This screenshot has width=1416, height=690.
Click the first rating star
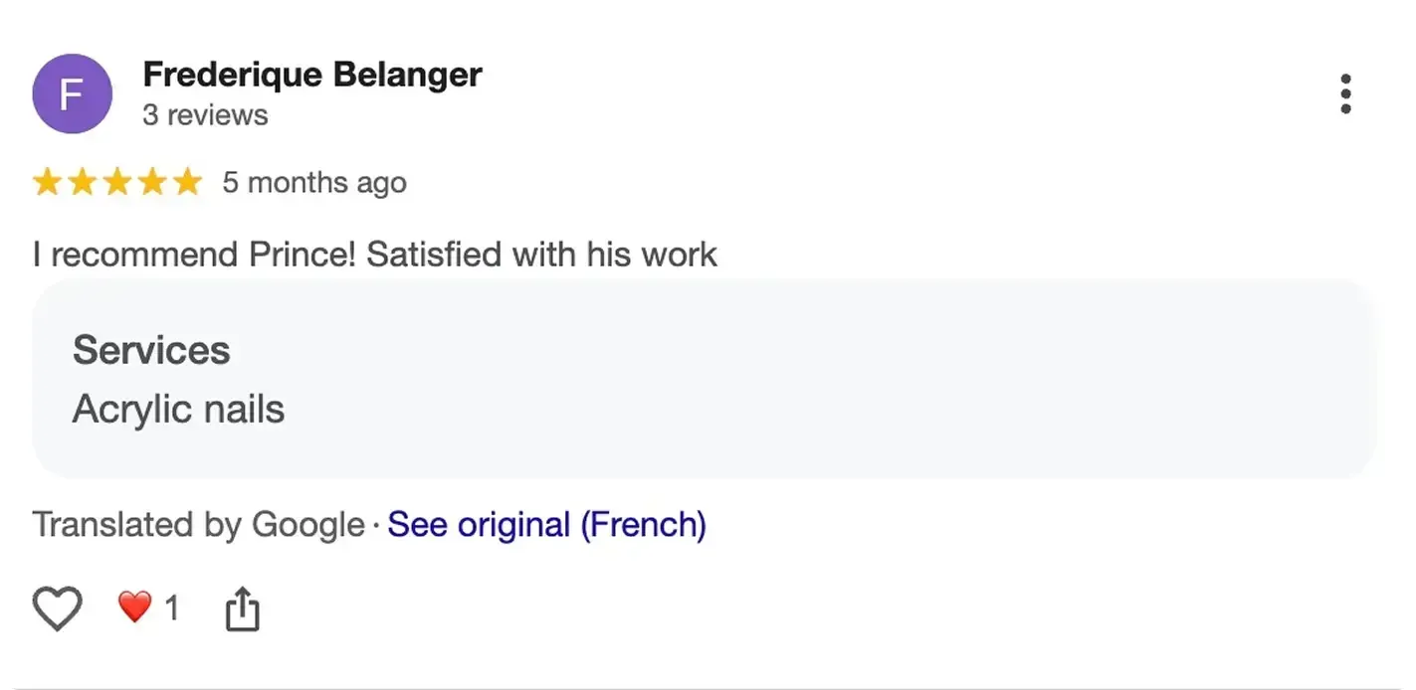tap(47, 183)
